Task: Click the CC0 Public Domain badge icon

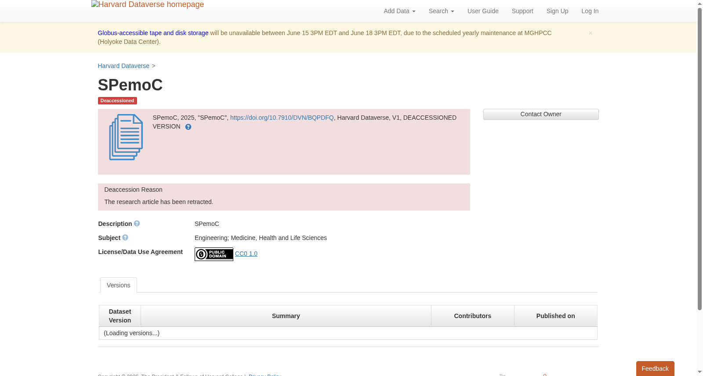Action: (x=214, y=254)
